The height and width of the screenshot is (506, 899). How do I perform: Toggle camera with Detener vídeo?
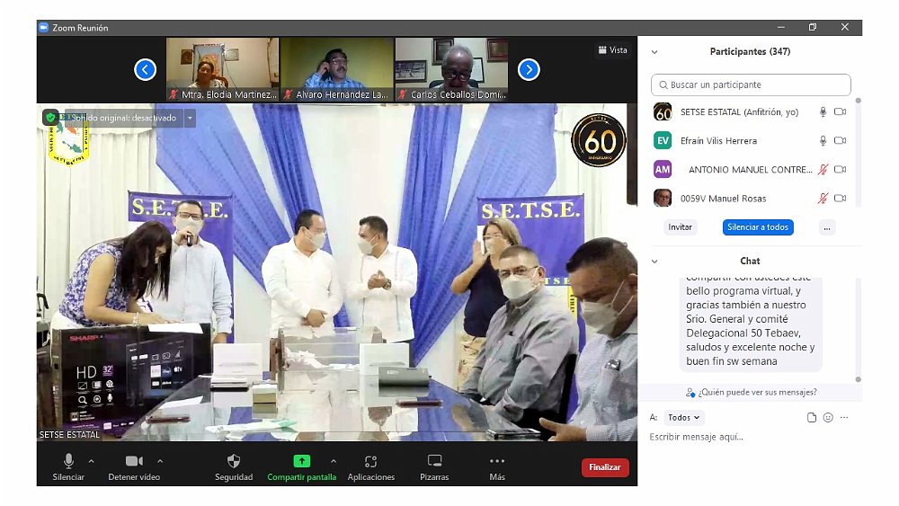coord(134,462)
